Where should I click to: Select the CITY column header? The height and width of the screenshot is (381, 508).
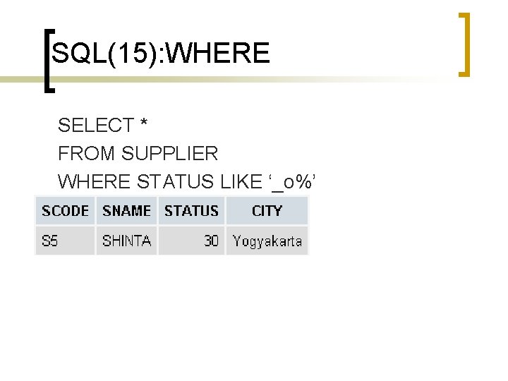pyautogui.click(x=267, y=210)
